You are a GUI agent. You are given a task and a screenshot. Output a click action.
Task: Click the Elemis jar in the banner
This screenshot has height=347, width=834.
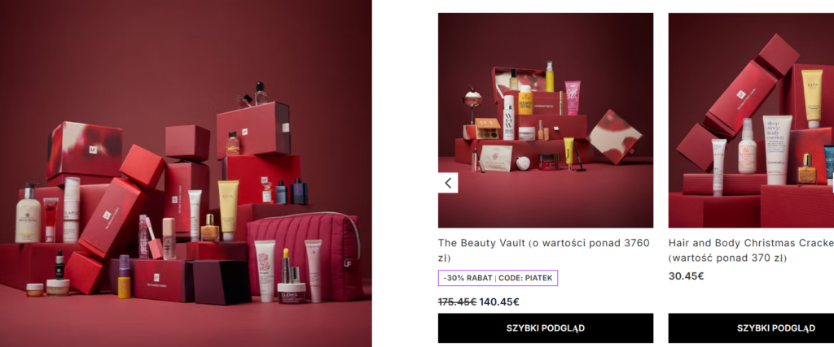[x=292, y=293]
